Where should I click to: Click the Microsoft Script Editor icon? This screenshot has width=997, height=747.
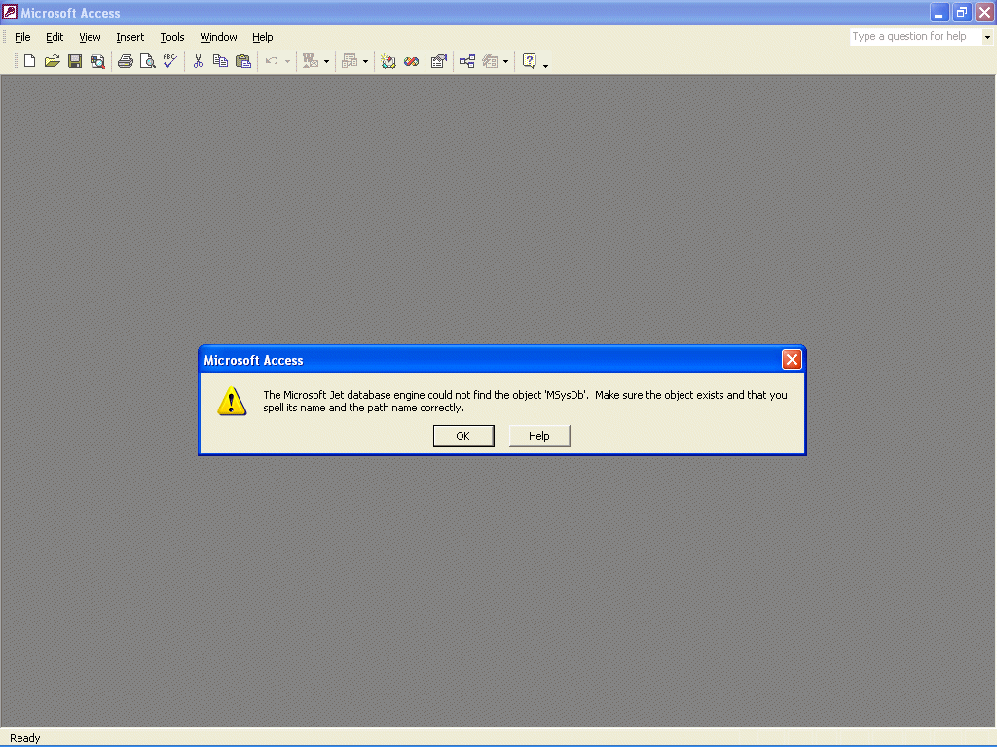[x=412, y=61]
